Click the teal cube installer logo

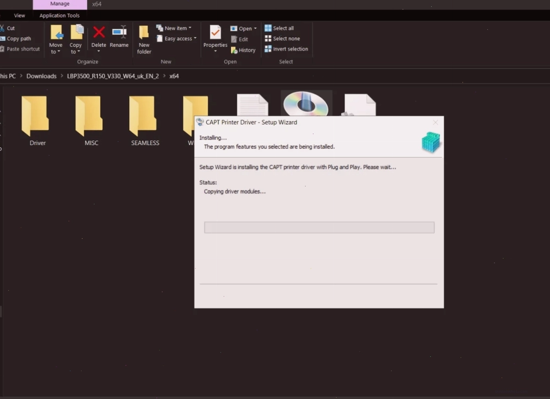click(x=431, y=142)
